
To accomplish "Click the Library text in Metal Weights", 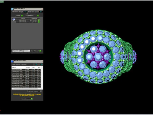I will tap(19, 65).
